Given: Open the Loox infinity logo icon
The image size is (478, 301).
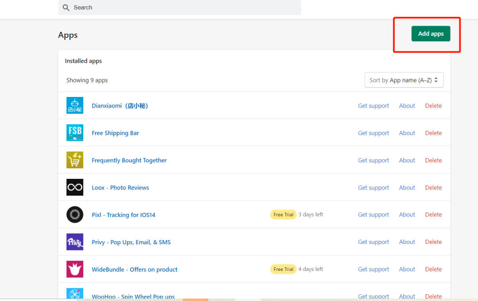Looking at the screenshot, I should 75,187.
